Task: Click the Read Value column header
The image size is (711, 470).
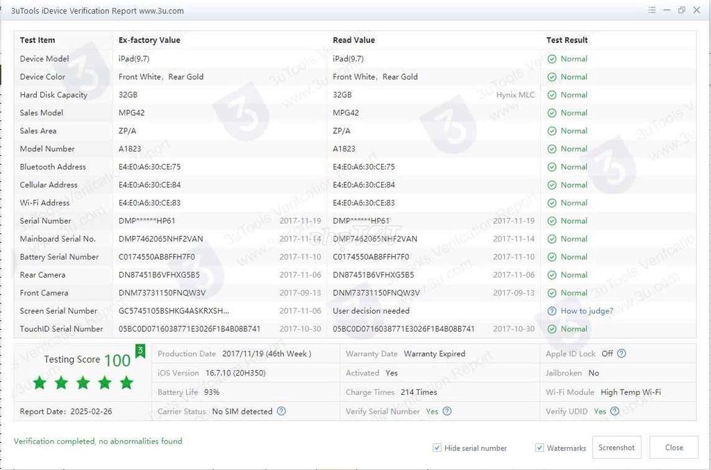Action: point(353,40)
